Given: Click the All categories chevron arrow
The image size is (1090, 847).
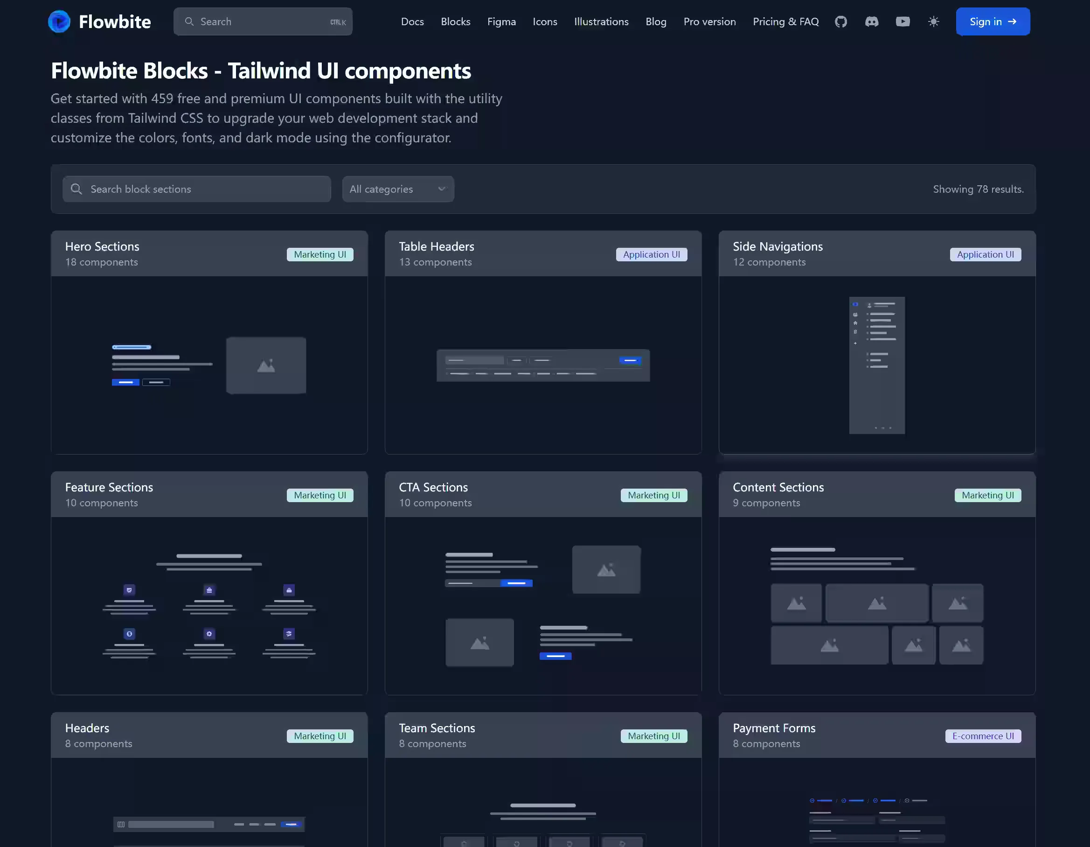Looking at the screenshot, I should (441, 189).
